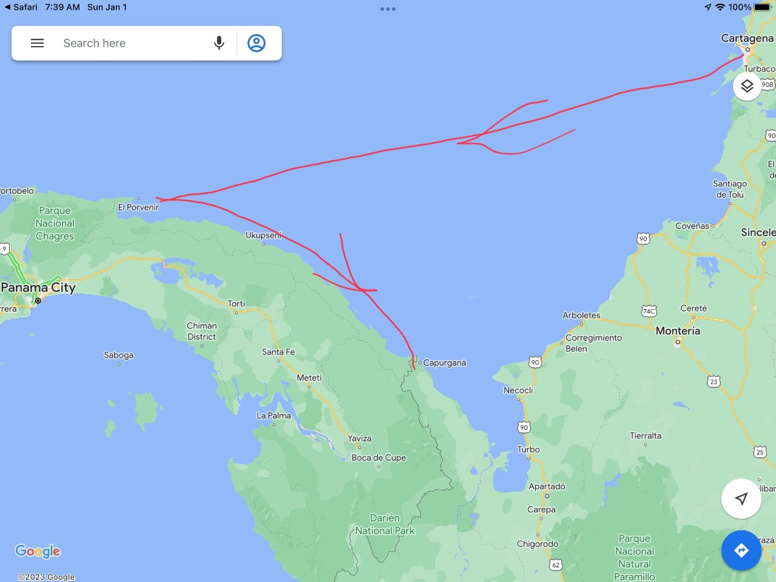The width and height of the screenshot is (776, 582).
Task: Tap the Route 74C highway shield
Action: (649, 311)
